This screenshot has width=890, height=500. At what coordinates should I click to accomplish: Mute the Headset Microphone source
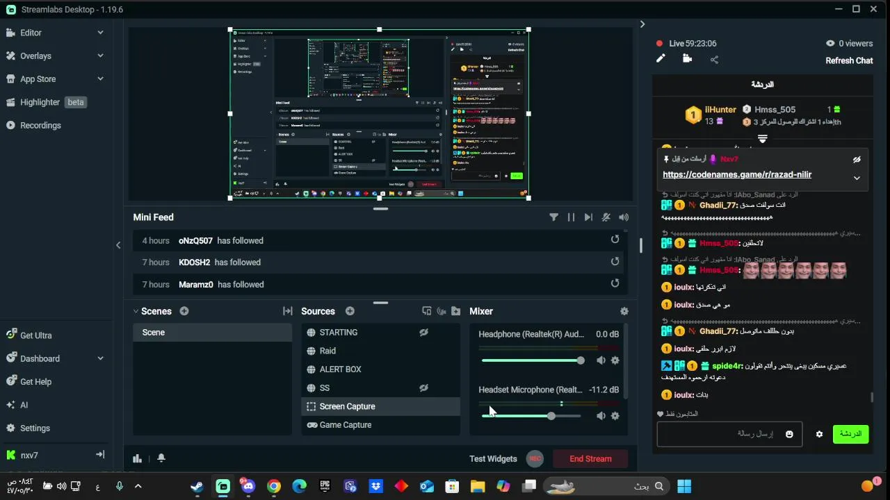601,416
